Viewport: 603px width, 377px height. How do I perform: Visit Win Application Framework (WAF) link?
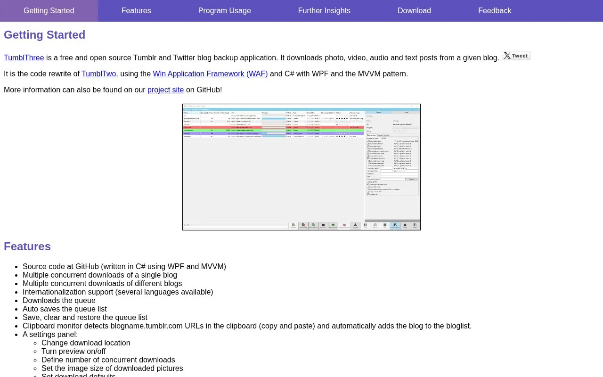click(x=210, y=74)
